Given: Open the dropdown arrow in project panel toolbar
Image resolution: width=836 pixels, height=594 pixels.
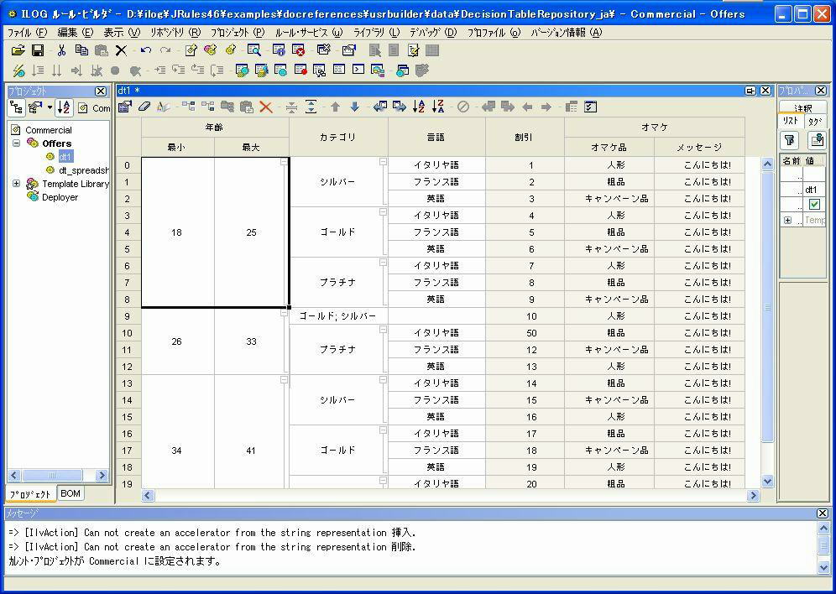Looking at the screenshot, I should 50,107.
